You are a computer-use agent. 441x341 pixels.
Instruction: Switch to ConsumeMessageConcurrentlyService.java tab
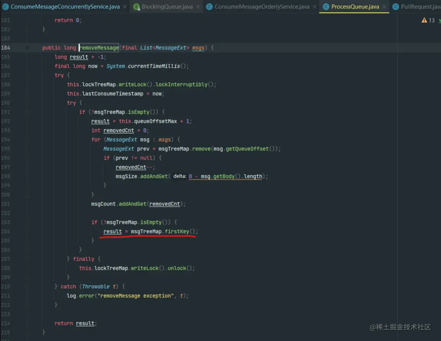point(65,7)
